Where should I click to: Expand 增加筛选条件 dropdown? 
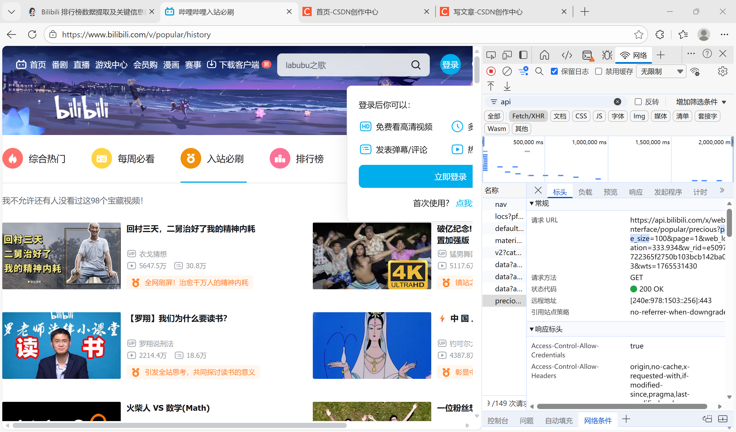coord(701,102)
